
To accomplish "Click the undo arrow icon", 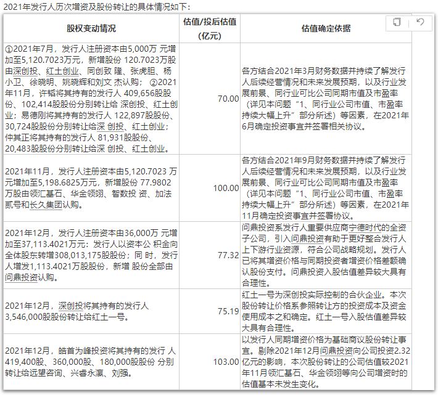I will coord(420,22).
